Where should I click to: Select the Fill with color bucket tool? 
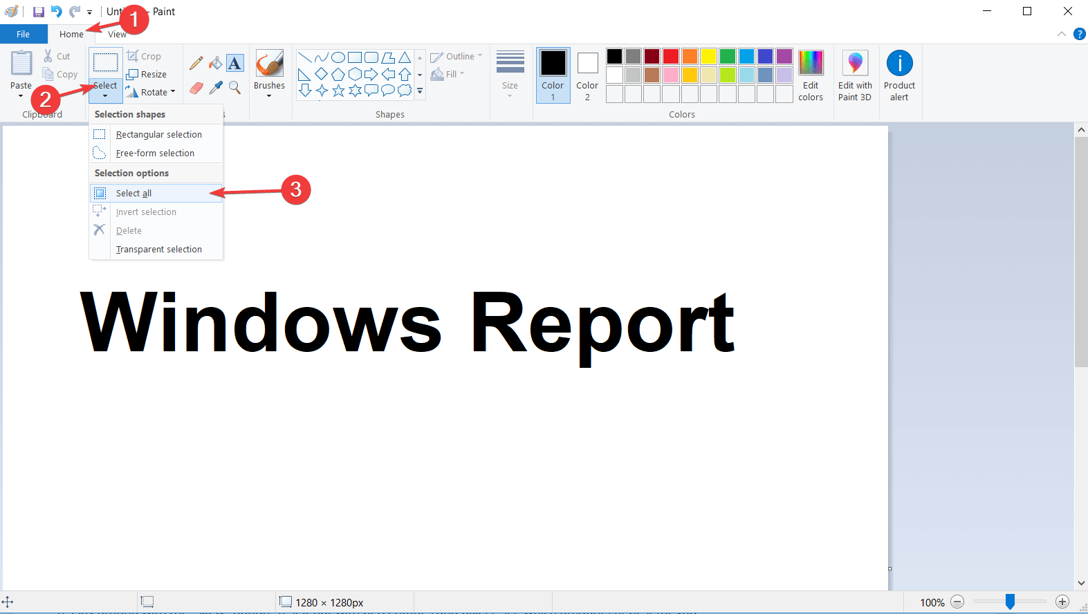[216, 64]
